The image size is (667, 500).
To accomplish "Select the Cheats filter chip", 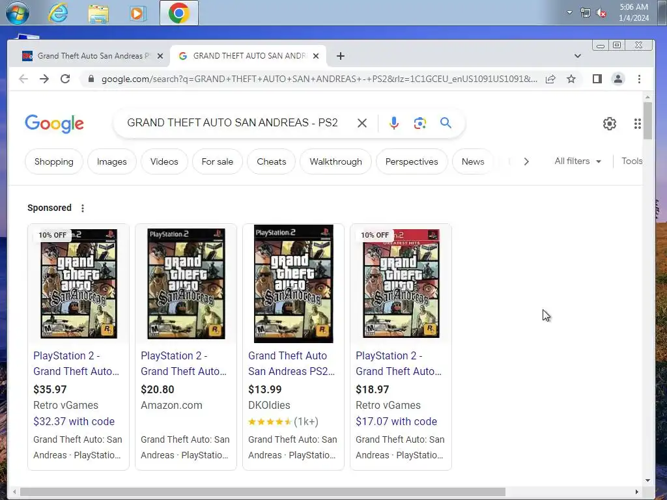I will click(x=272, y=161).
